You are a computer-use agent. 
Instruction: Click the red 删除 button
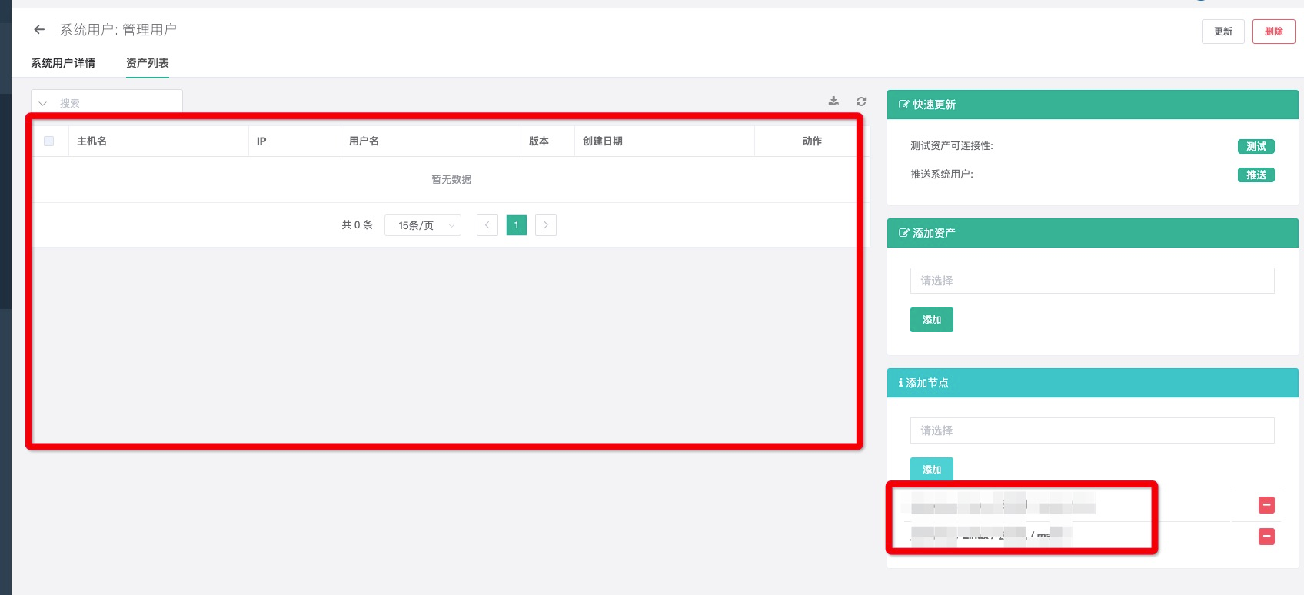coord(1274,32)
